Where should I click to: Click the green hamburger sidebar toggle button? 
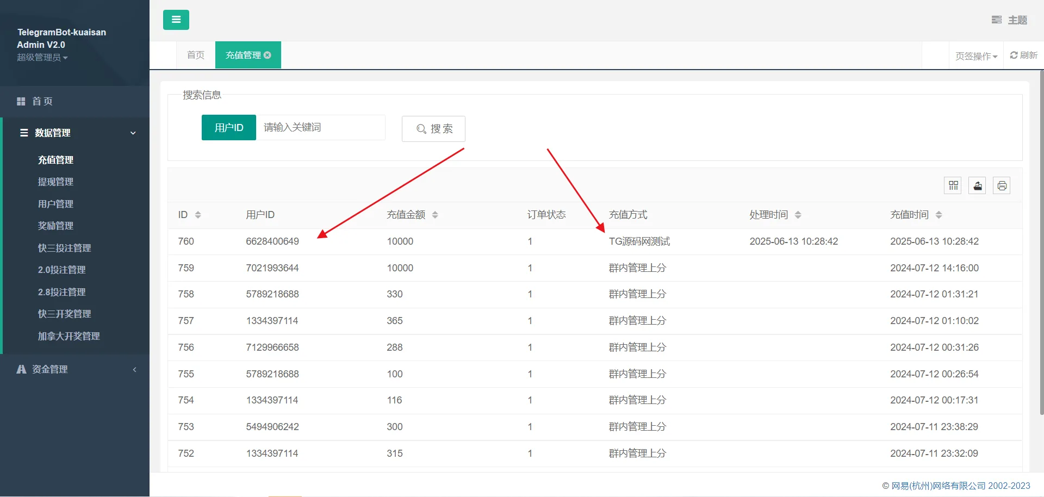pos(176,20)
